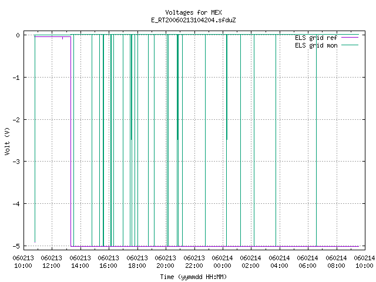Click the chart title 'Voltages for MEX'

pos(193,12)
